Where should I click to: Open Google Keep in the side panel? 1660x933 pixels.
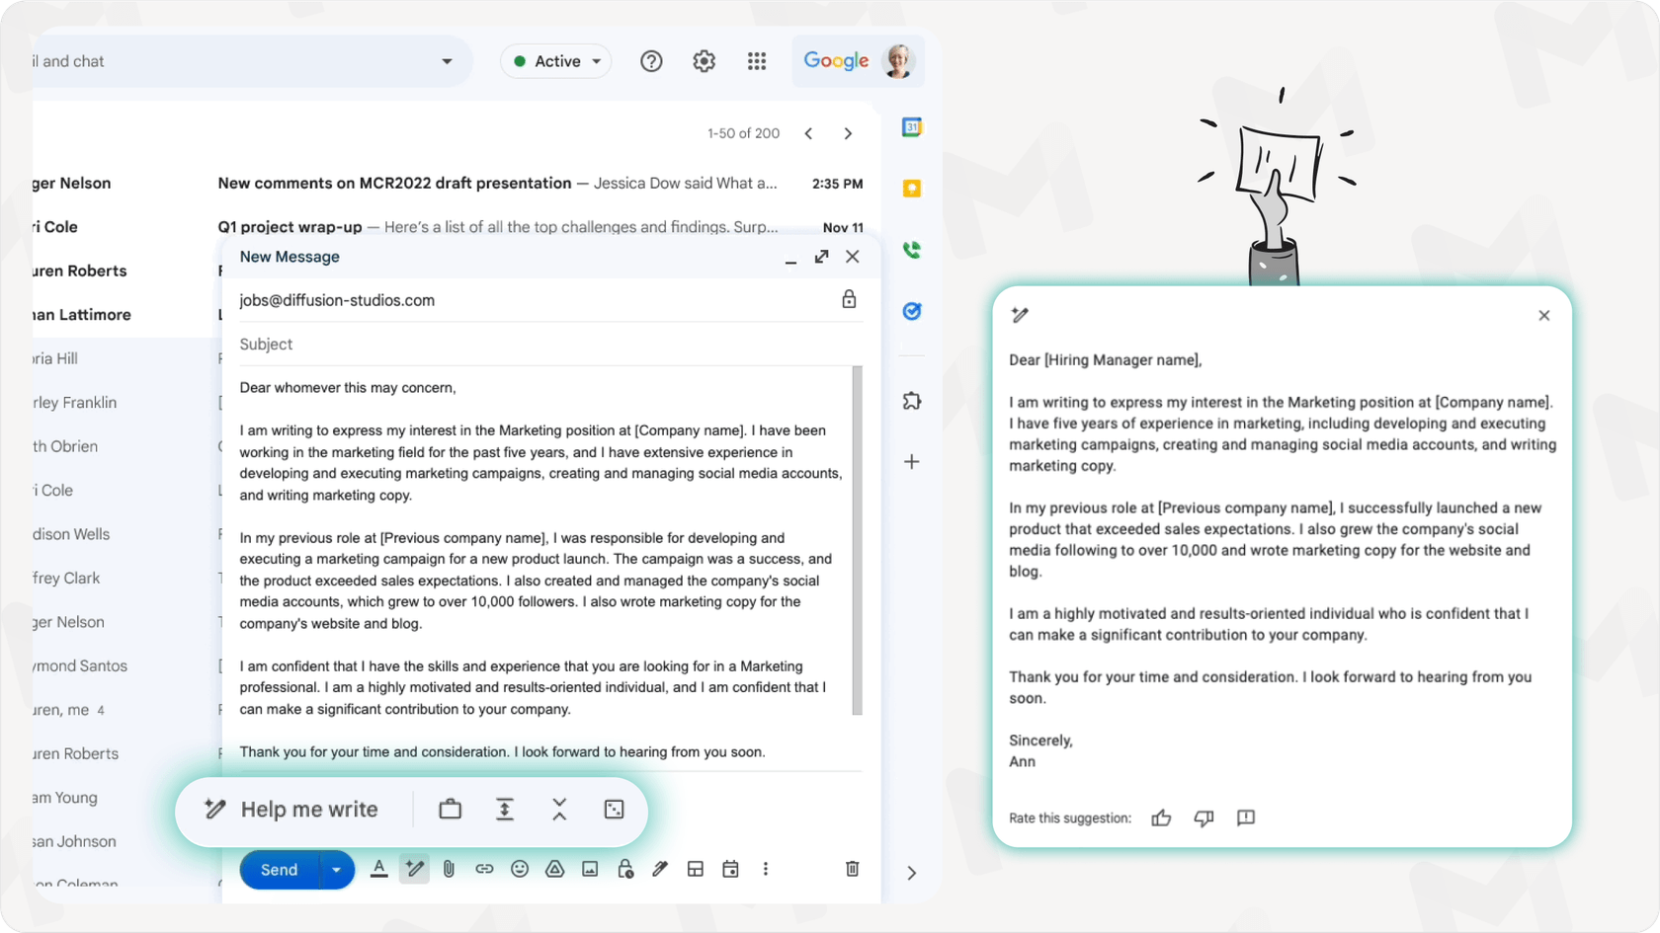[x=911, y=188]
